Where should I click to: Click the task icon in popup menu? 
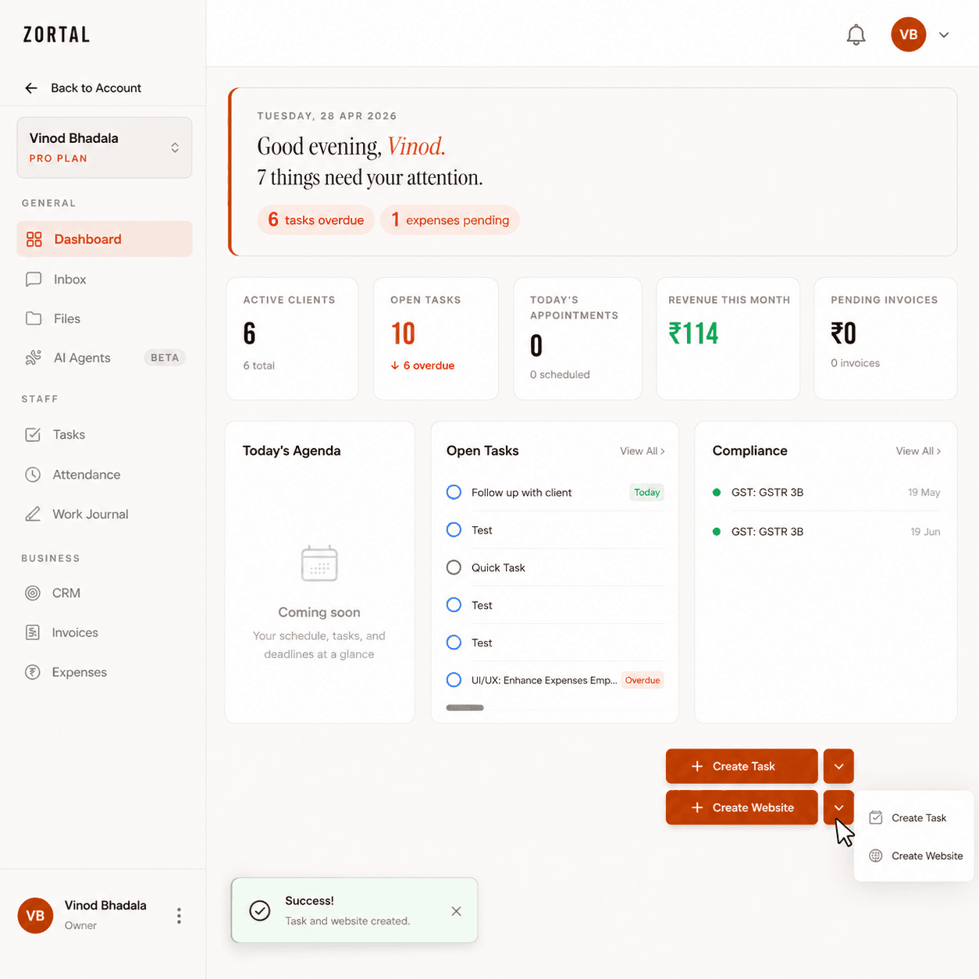tap(876, 817)
